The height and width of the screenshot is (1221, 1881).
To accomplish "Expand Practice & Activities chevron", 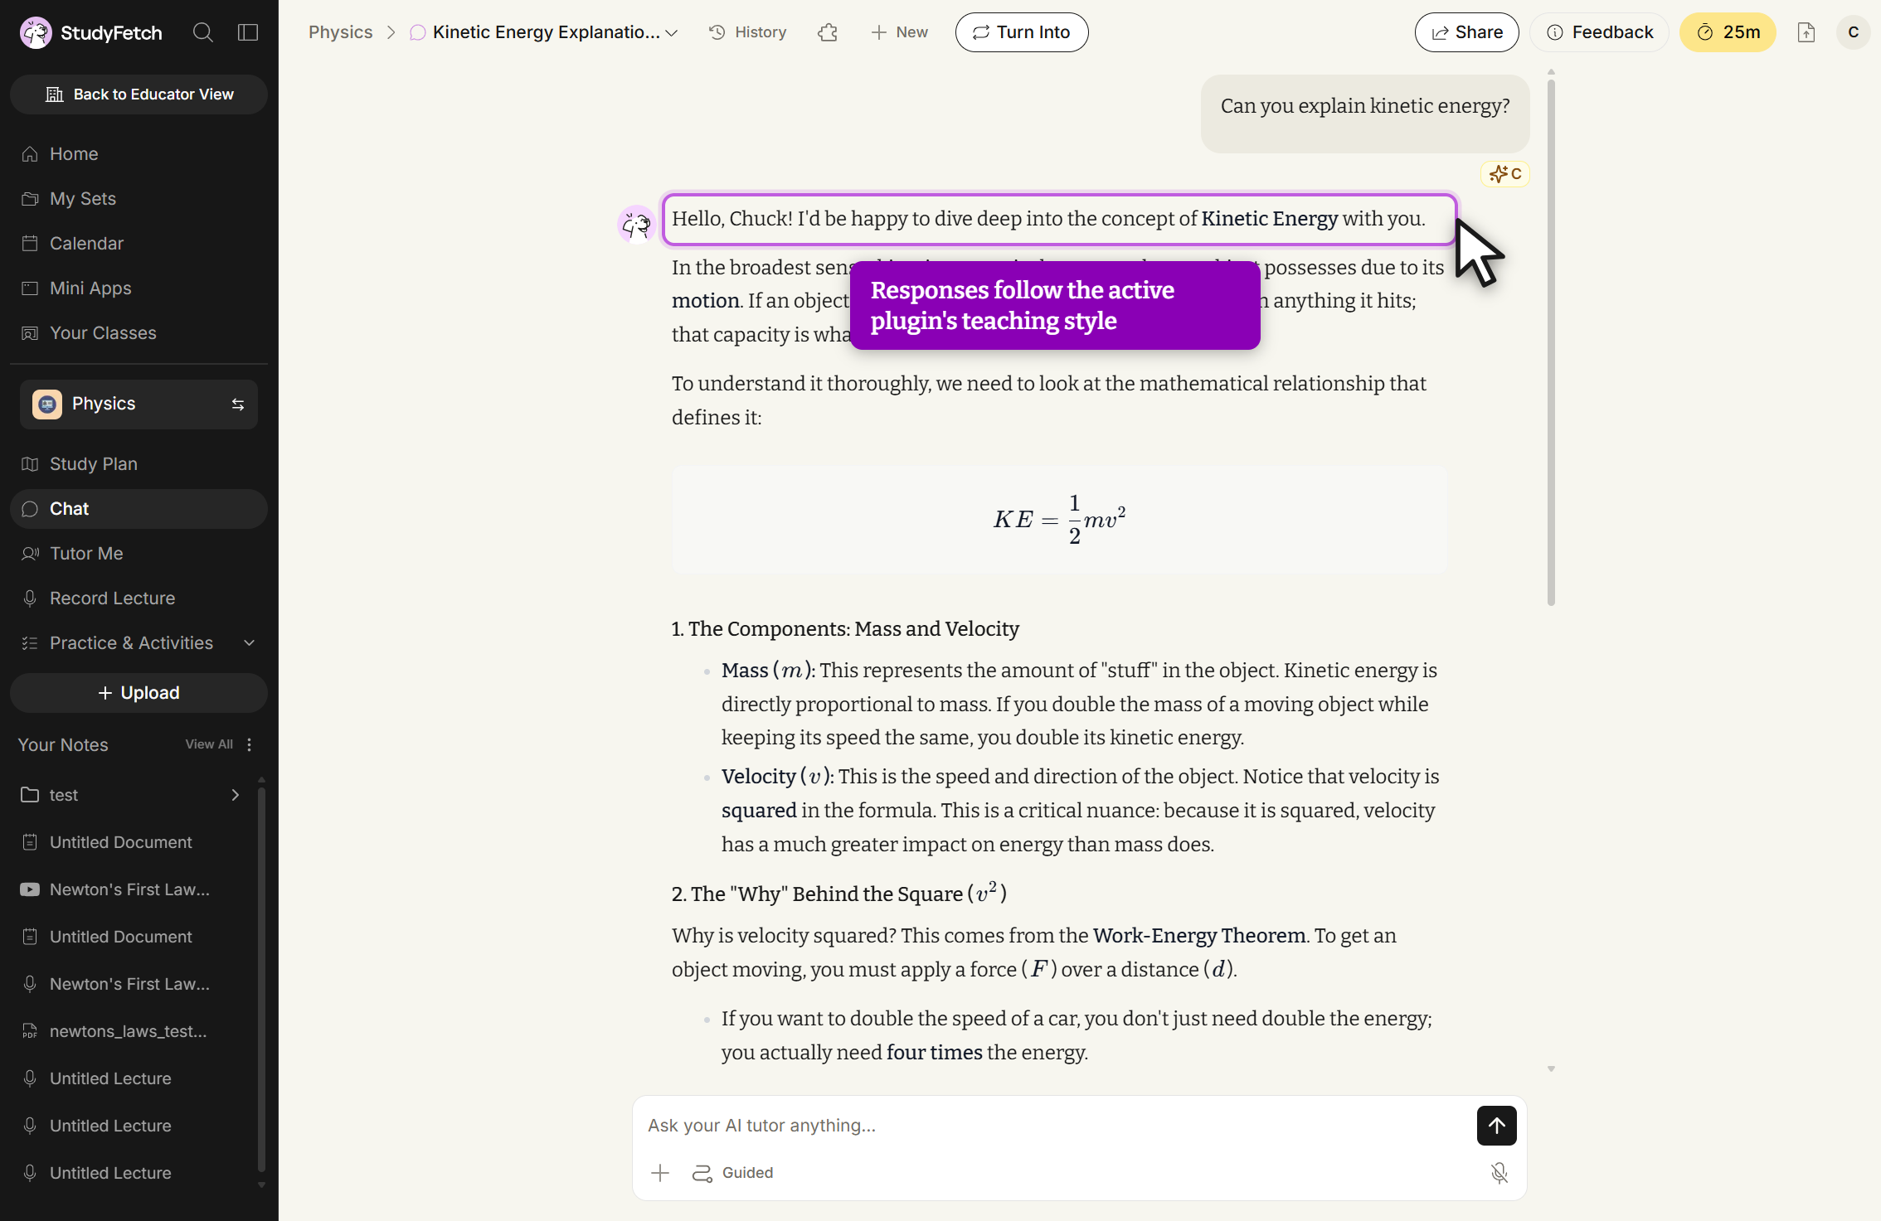I will pos(249,643).
